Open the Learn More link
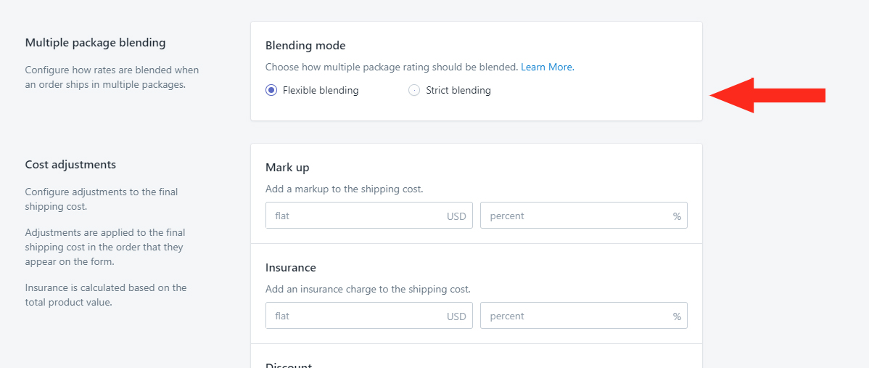The image size is (869, 368). pyautogui.click(x=548, y=67)
